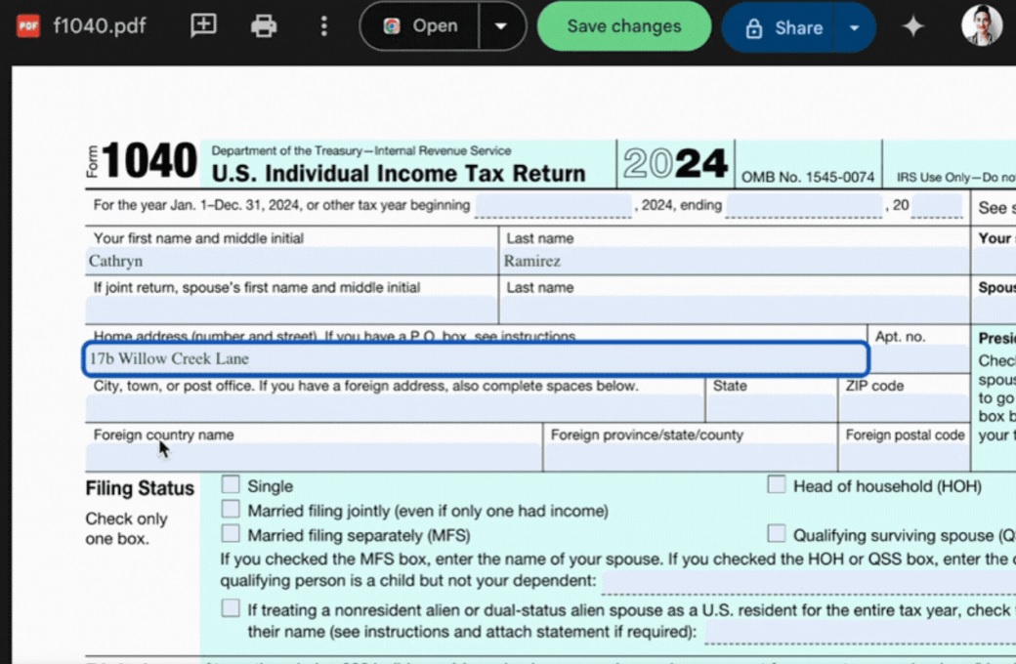
Task: Click the Open button
Action: tap(420, 26)
